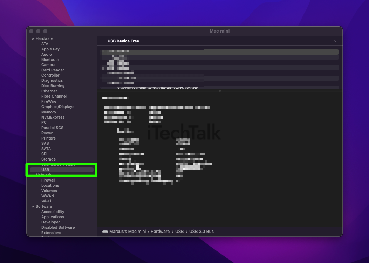Collapse the Software section in the sidebar
The width and height of the screenshot is (369, 263).
pos(33,207)
